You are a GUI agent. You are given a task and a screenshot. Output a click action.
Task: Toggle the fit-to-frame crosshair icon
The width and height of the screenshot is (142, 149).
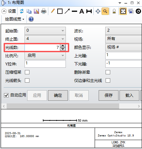click(123, 11)
